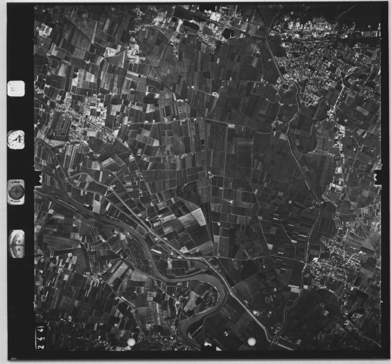Click the clock dial in the film margin
Image resolution: width=391 pixels, height=364 pixels.
click(16, 140)
